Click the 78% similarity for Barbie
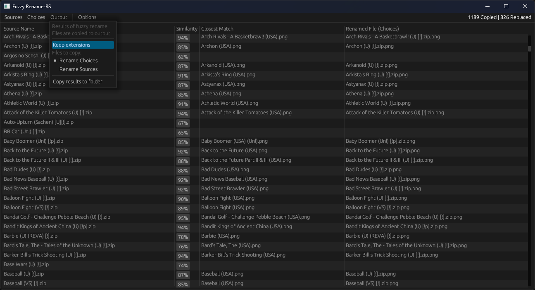This screenshot has width=535, height=290. click(183, 237)
